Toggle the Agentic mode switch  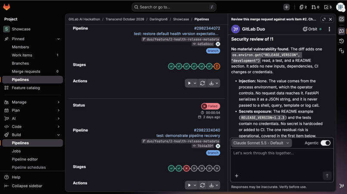325,143
